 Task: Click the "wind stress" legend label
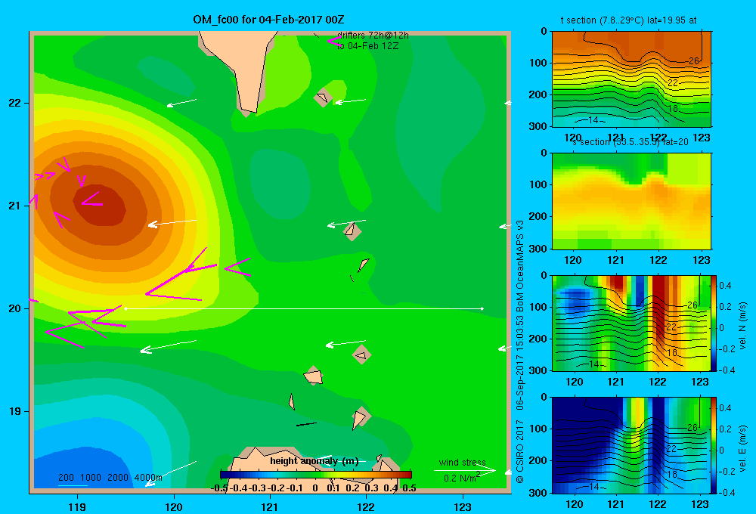tap(463, 463)
